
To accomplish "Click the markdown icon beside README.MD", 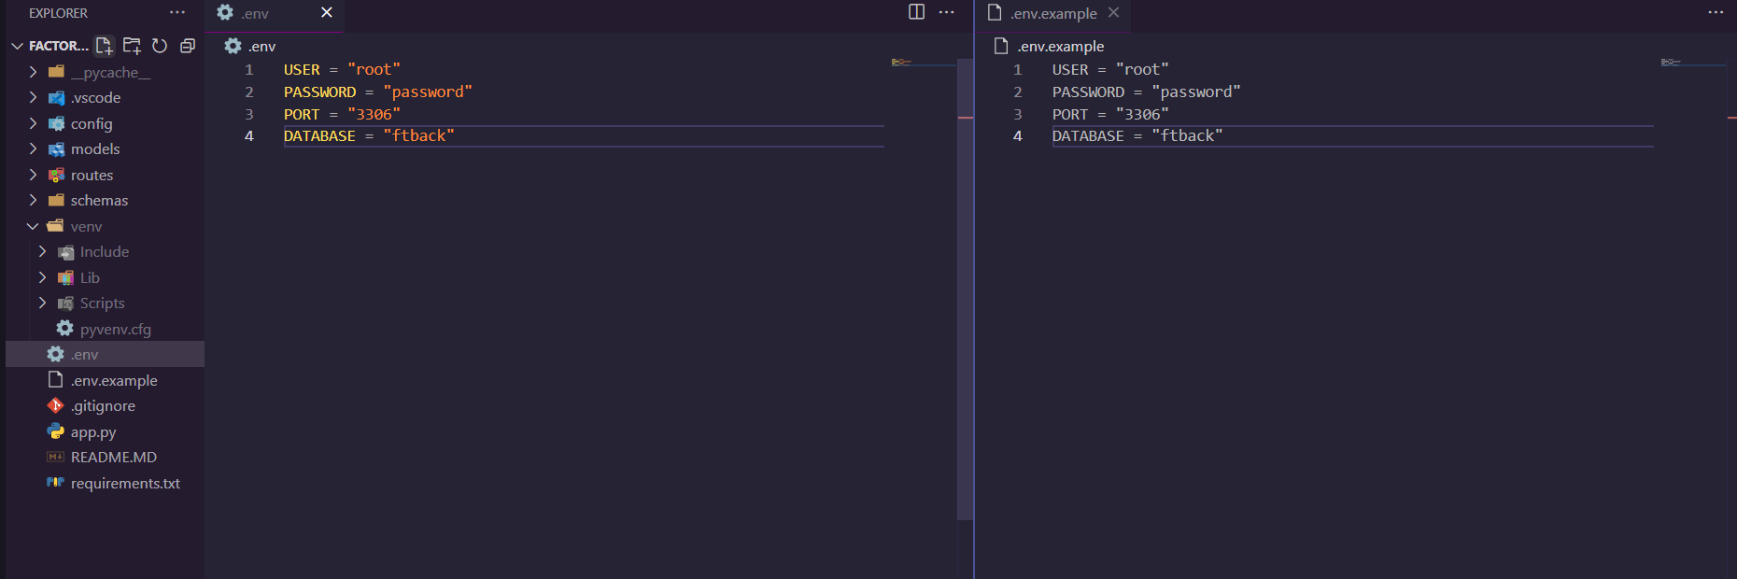I will [56, 457].
